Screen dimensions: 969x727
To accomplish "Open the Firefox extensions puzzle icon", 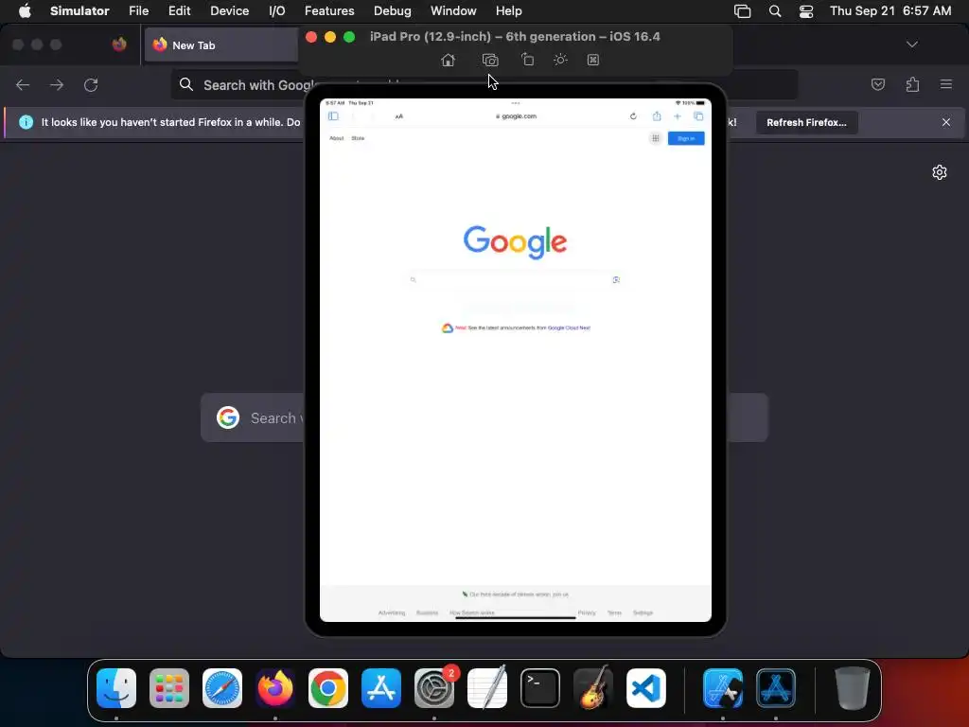I will tap(912, 84).
